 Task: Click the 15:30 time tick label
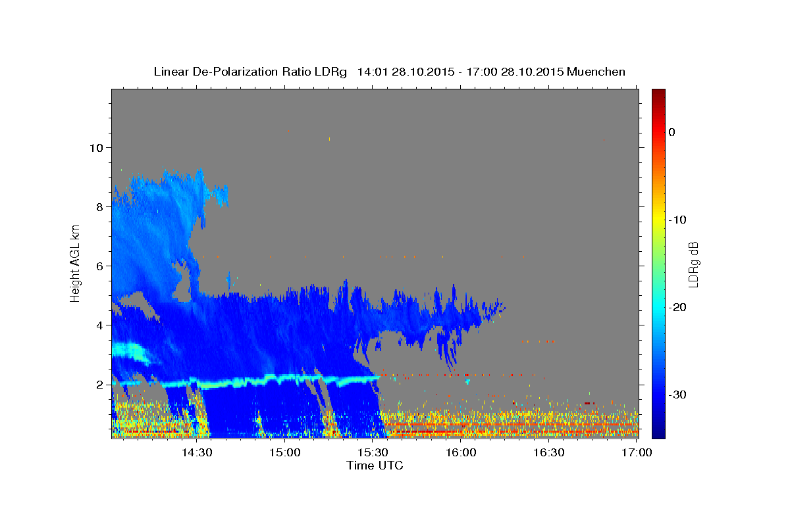click(373, 453)
